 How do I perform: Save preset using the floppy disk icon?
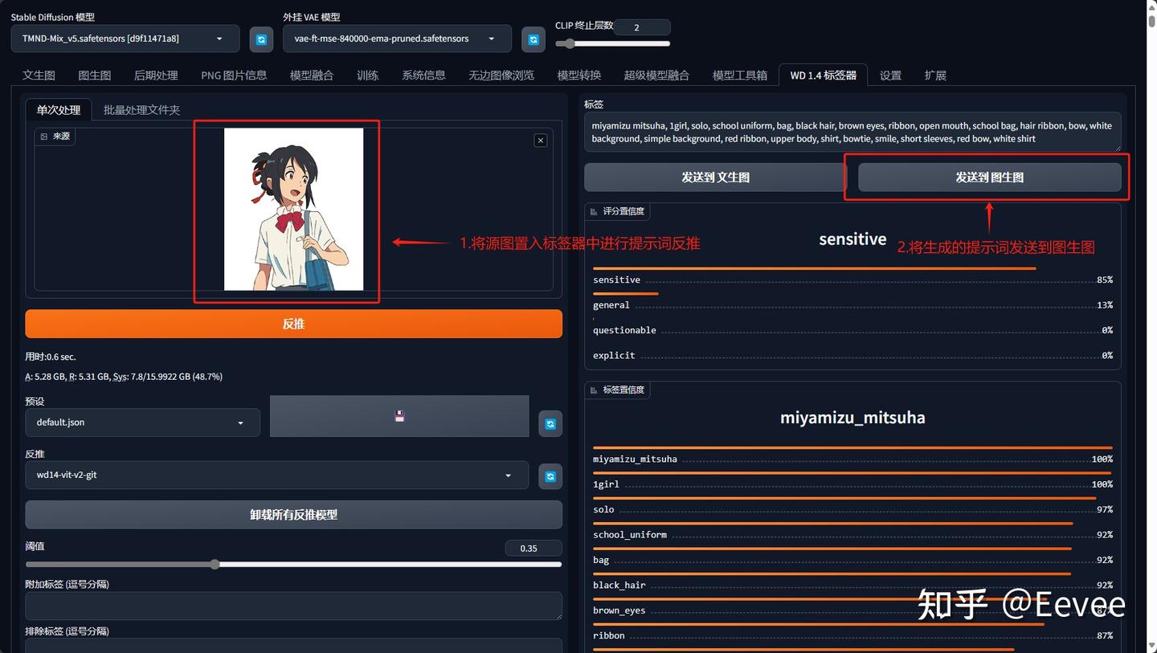point(399,416)
